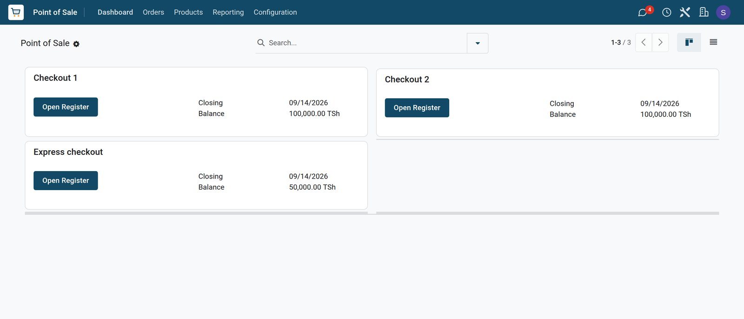Open the Products menu
This screenshot has height=319, width=744.
[x=188, y=12]
